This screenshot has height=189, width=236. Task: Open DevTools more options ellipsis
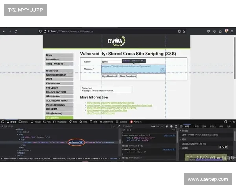pyautogui.click(x=230, y=122)
